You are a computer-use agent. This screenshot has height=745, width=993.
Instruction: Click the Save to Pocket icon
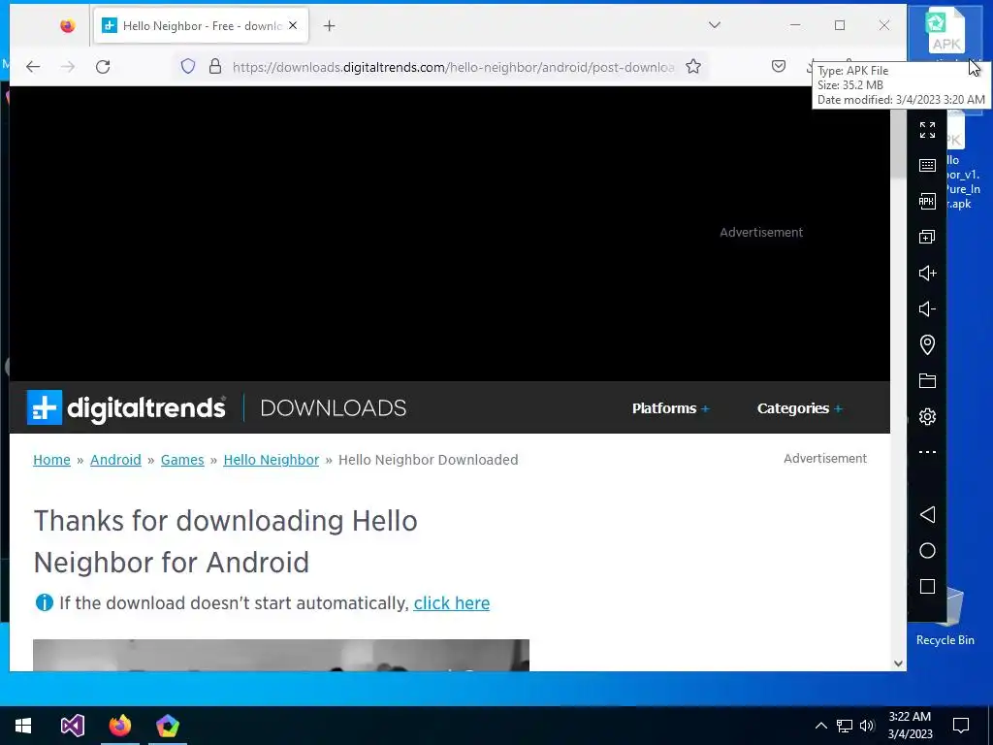779,67
